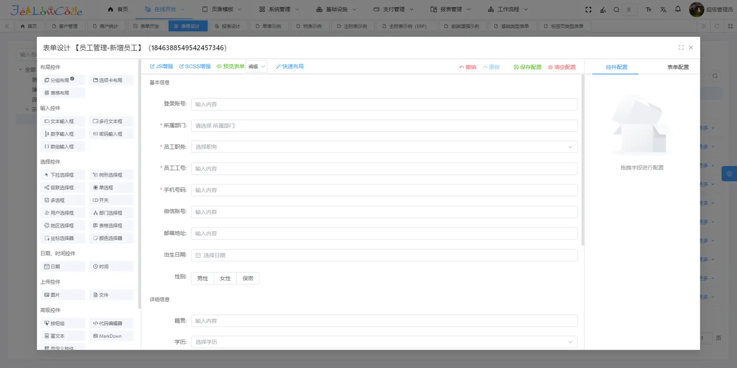
Task: Click 清空配置 to clear configuration
Action: (562, 67)
